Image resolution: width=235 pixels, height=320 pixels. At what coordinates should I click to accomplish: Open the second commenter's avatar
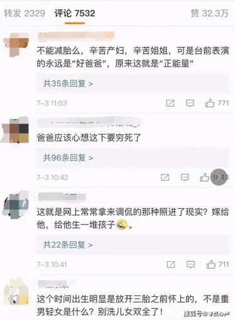(x=14, y=131)
